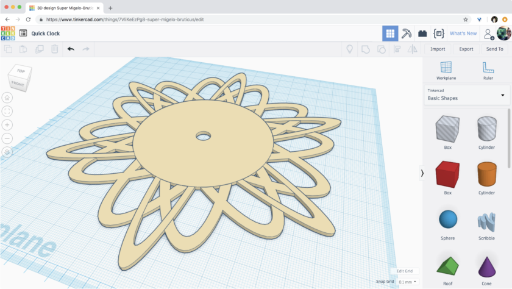The width and height of the screenshot is (512, 289).
Task: Switch to the Bricks view
Action: [x=422, y=34]
